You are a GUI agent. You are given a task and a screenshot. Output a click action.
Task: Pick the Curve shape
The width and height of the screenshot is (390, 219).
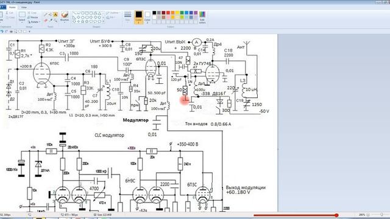point(79,13)
